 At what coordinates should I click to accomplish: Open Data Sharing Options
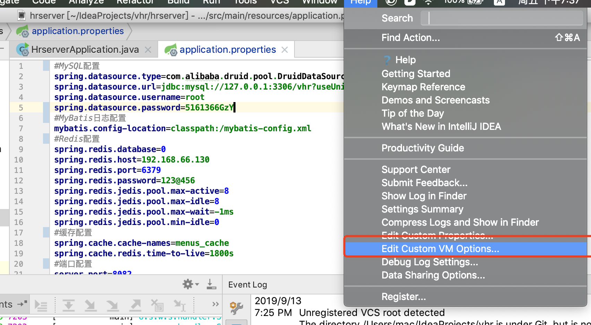click(x=465, y=275)
